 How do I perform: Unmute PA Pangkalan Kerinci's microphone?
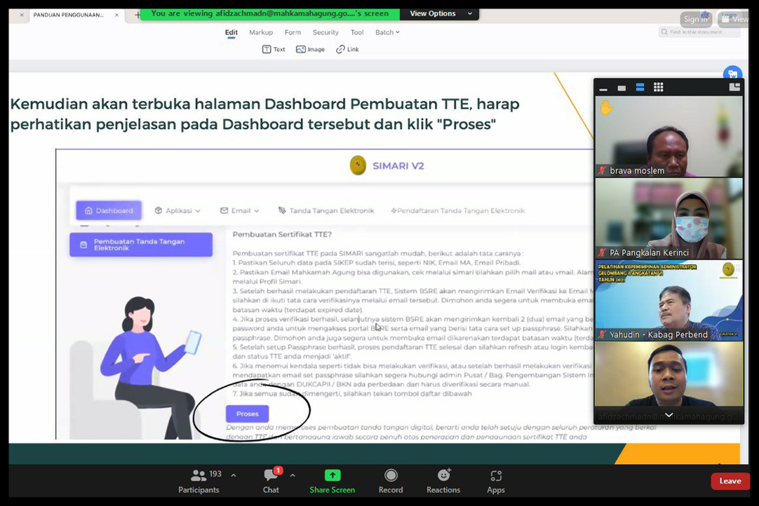(x=603, y=254)
